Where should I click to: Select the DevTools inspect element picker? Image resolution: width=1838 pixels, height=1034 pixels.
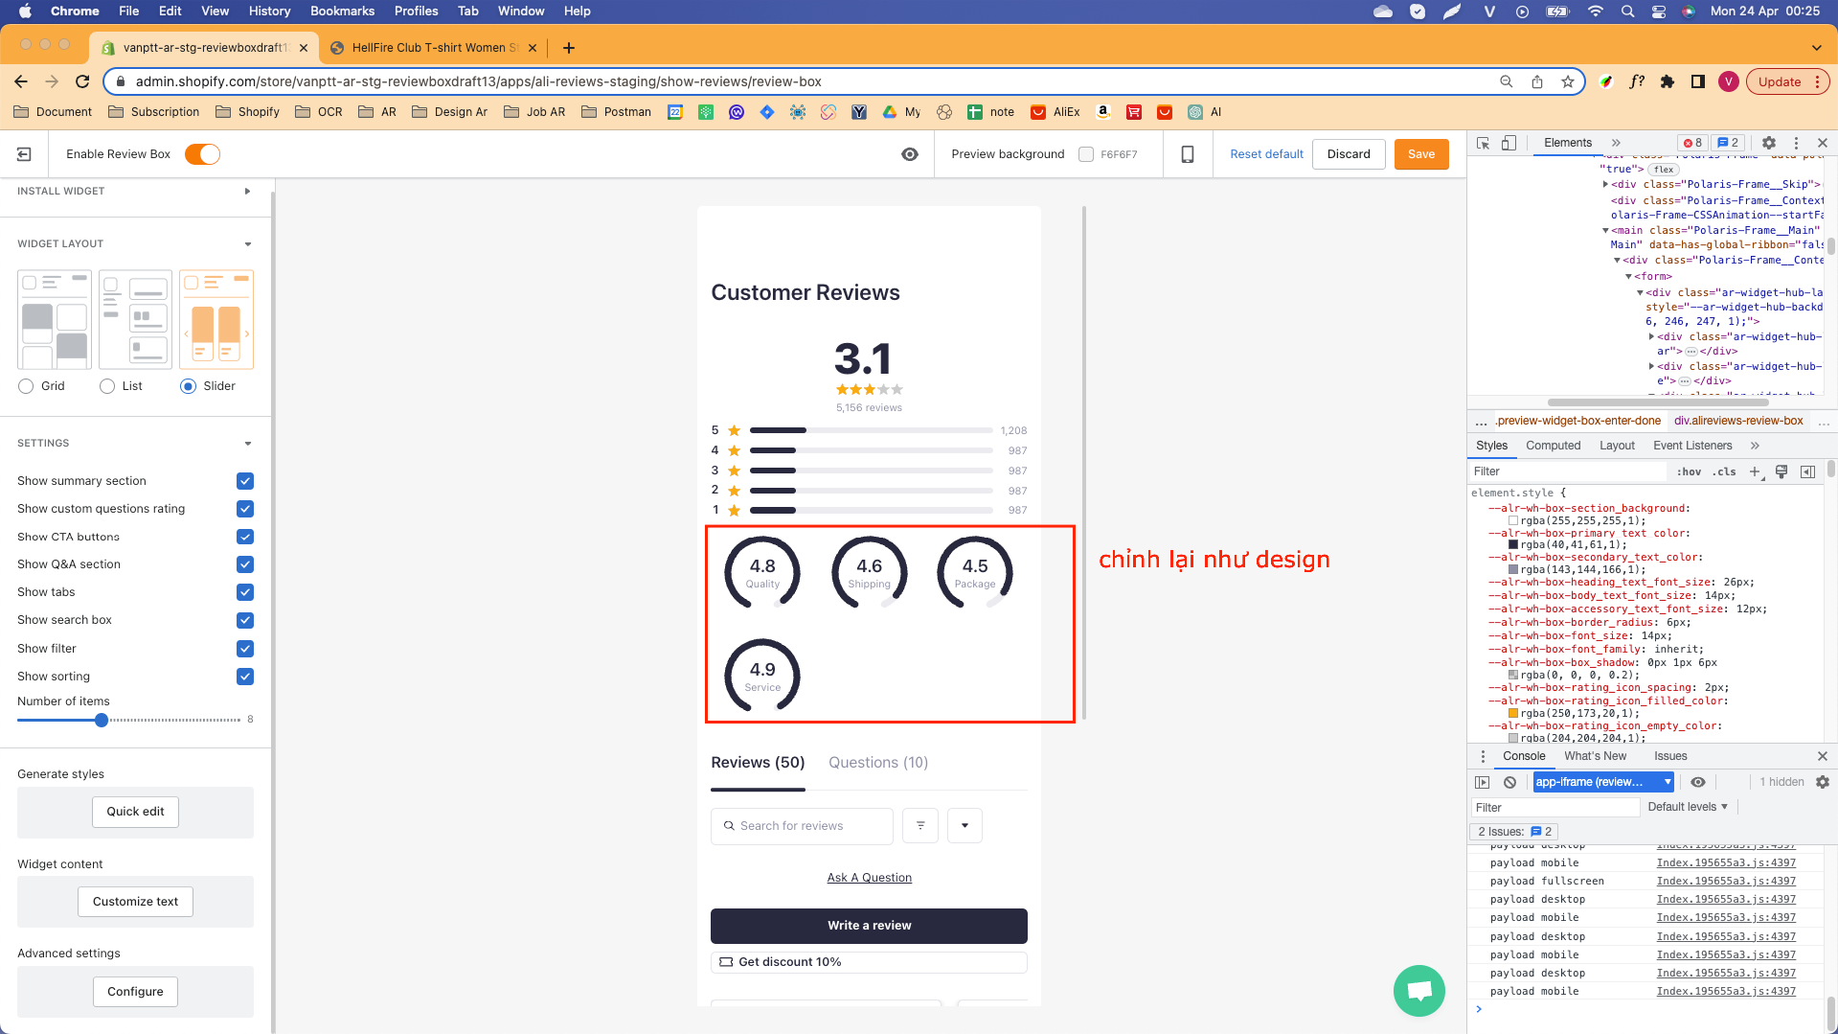point(1483,143)
